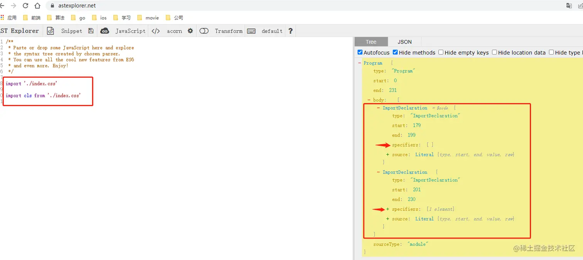Expand source Literal under first ImportDeclaration
This screenshot has height=260, width=583.
(x=388, y=155)
